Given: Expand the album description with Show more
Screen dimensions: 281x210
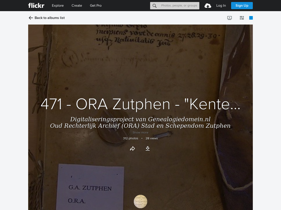Looking at the screenshot, I should click(140, 132).
